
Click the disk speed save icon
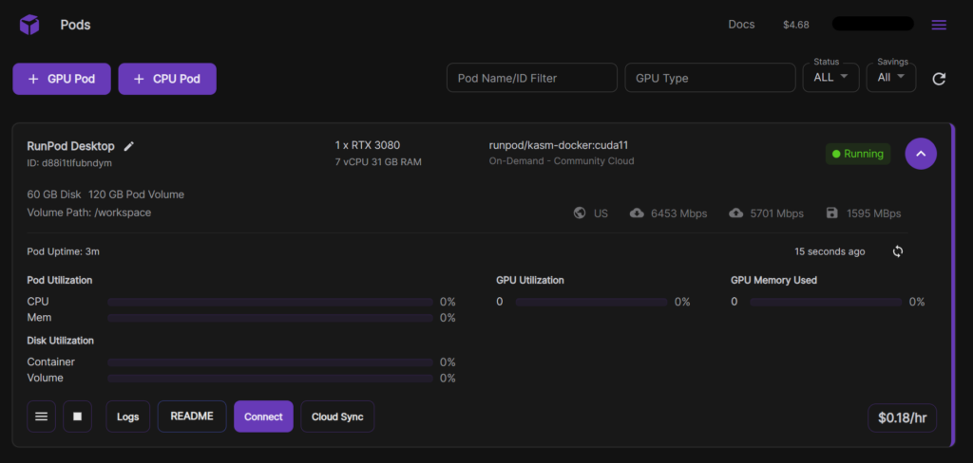click(832, 213)
